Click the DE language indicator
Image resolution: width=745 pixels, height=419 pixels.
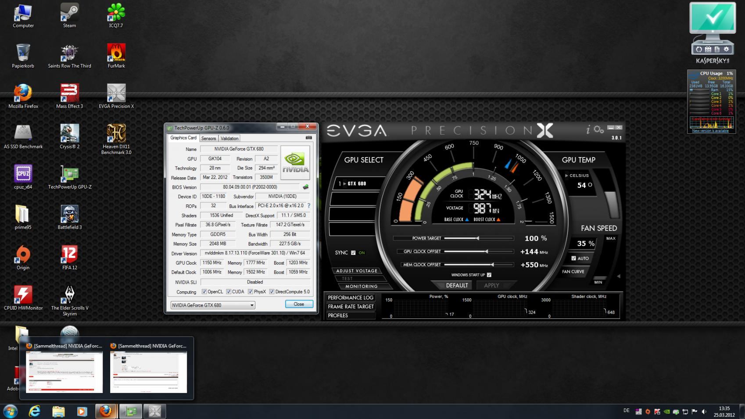pos(626,411)
